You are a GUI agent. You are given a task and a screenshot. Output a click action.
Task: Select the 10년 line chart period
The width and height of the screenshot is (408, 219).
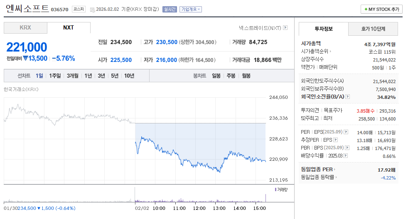pyautogui.click(x=129, y=76)
